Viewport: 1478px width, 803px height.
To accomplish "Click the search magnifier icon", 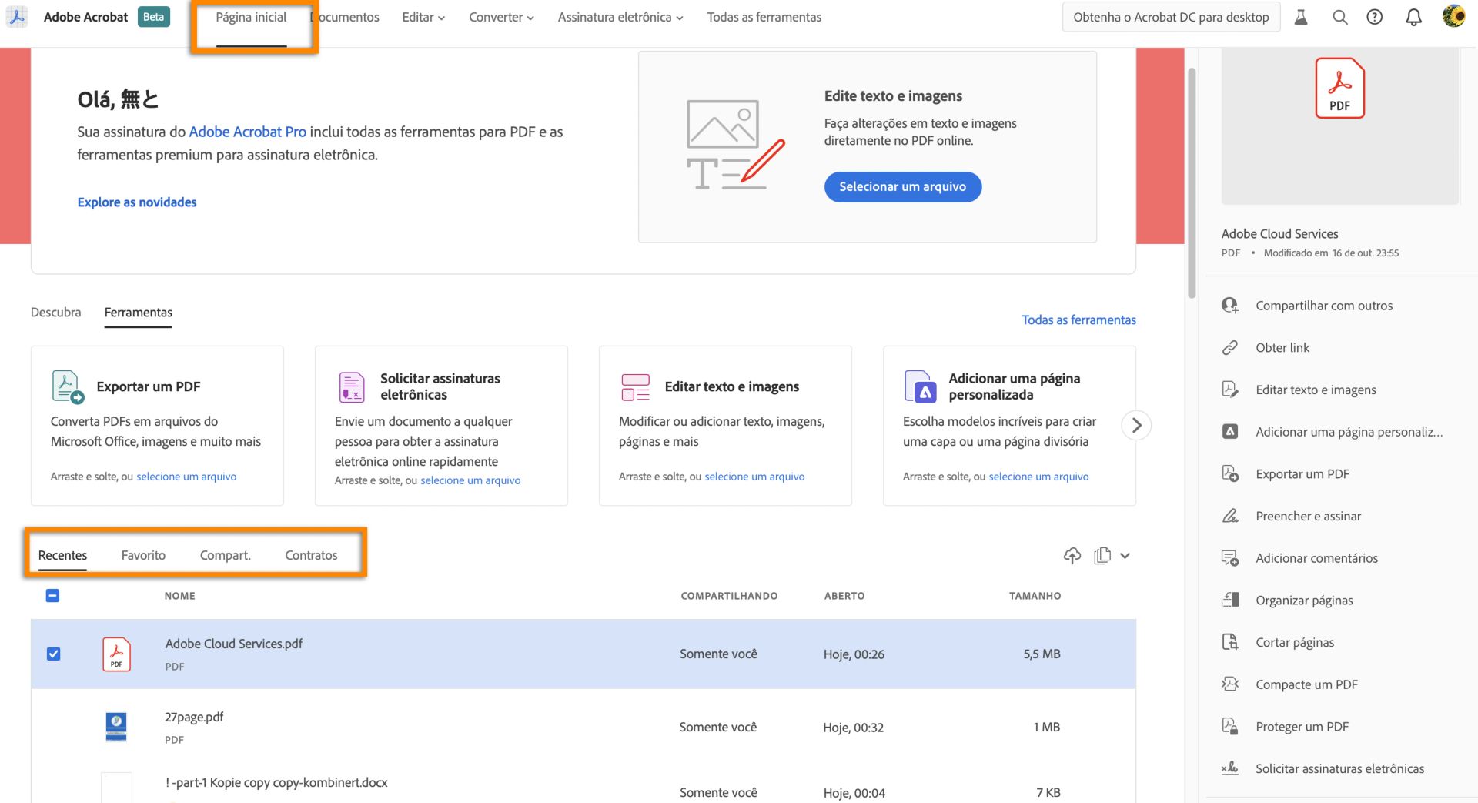I will click(1340, 17).
